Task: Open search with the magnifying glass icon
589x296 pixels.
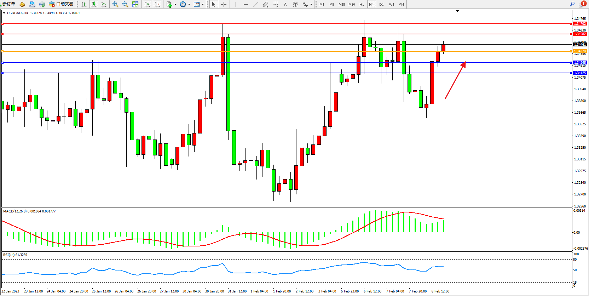Action: 572,4
